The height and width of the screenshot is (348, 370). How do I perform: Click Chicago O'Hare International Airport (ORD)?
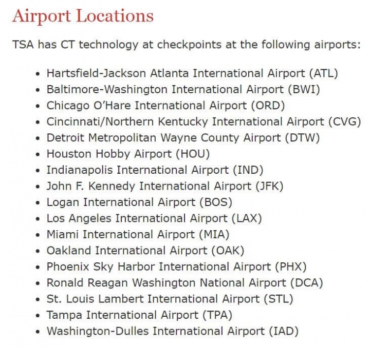click(x=165, y=106)
